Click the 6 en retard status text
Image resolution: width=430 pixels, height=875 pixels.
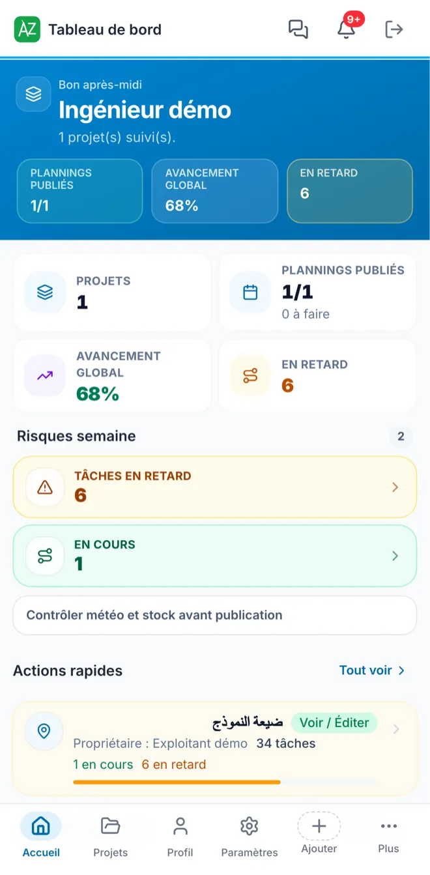point(174,764)
